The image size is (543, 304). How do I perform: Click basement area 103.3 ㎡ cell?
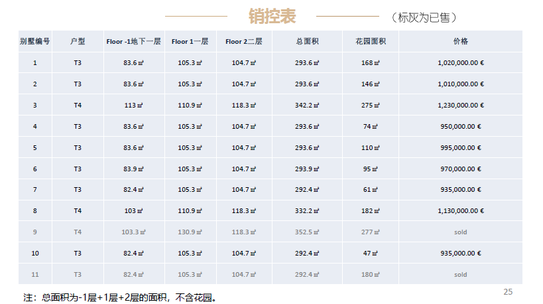(134, 232)
